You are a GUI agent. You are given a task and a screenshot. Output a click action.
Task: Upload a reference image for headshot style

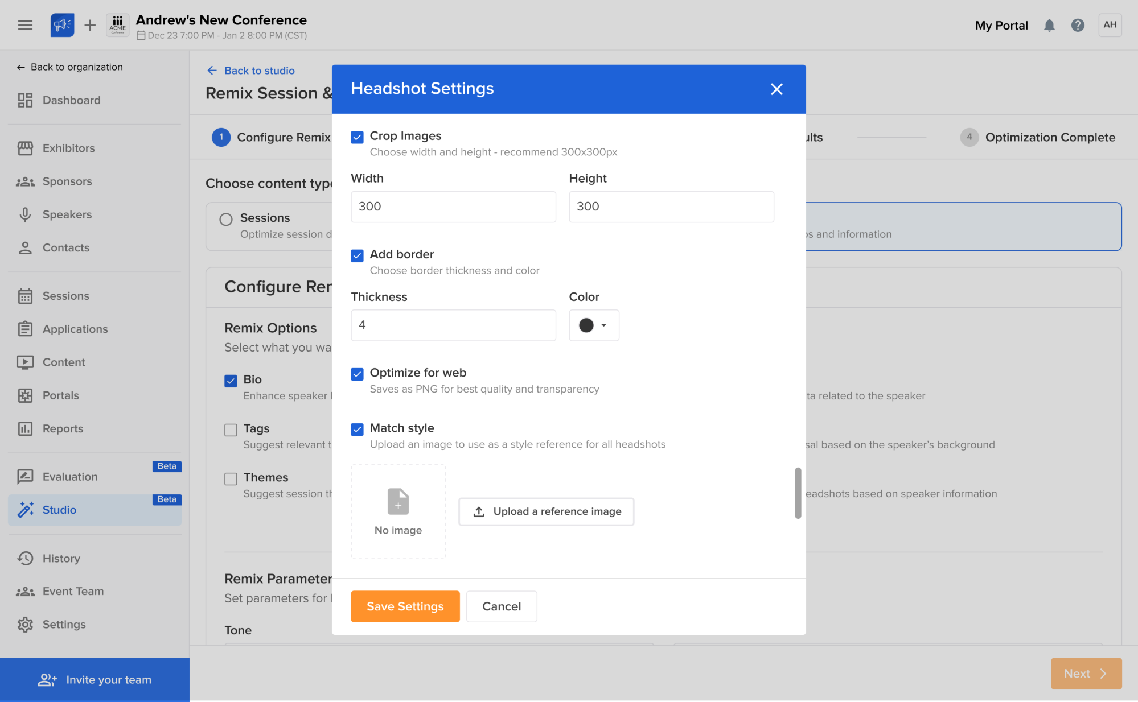(x=545, y=511)
